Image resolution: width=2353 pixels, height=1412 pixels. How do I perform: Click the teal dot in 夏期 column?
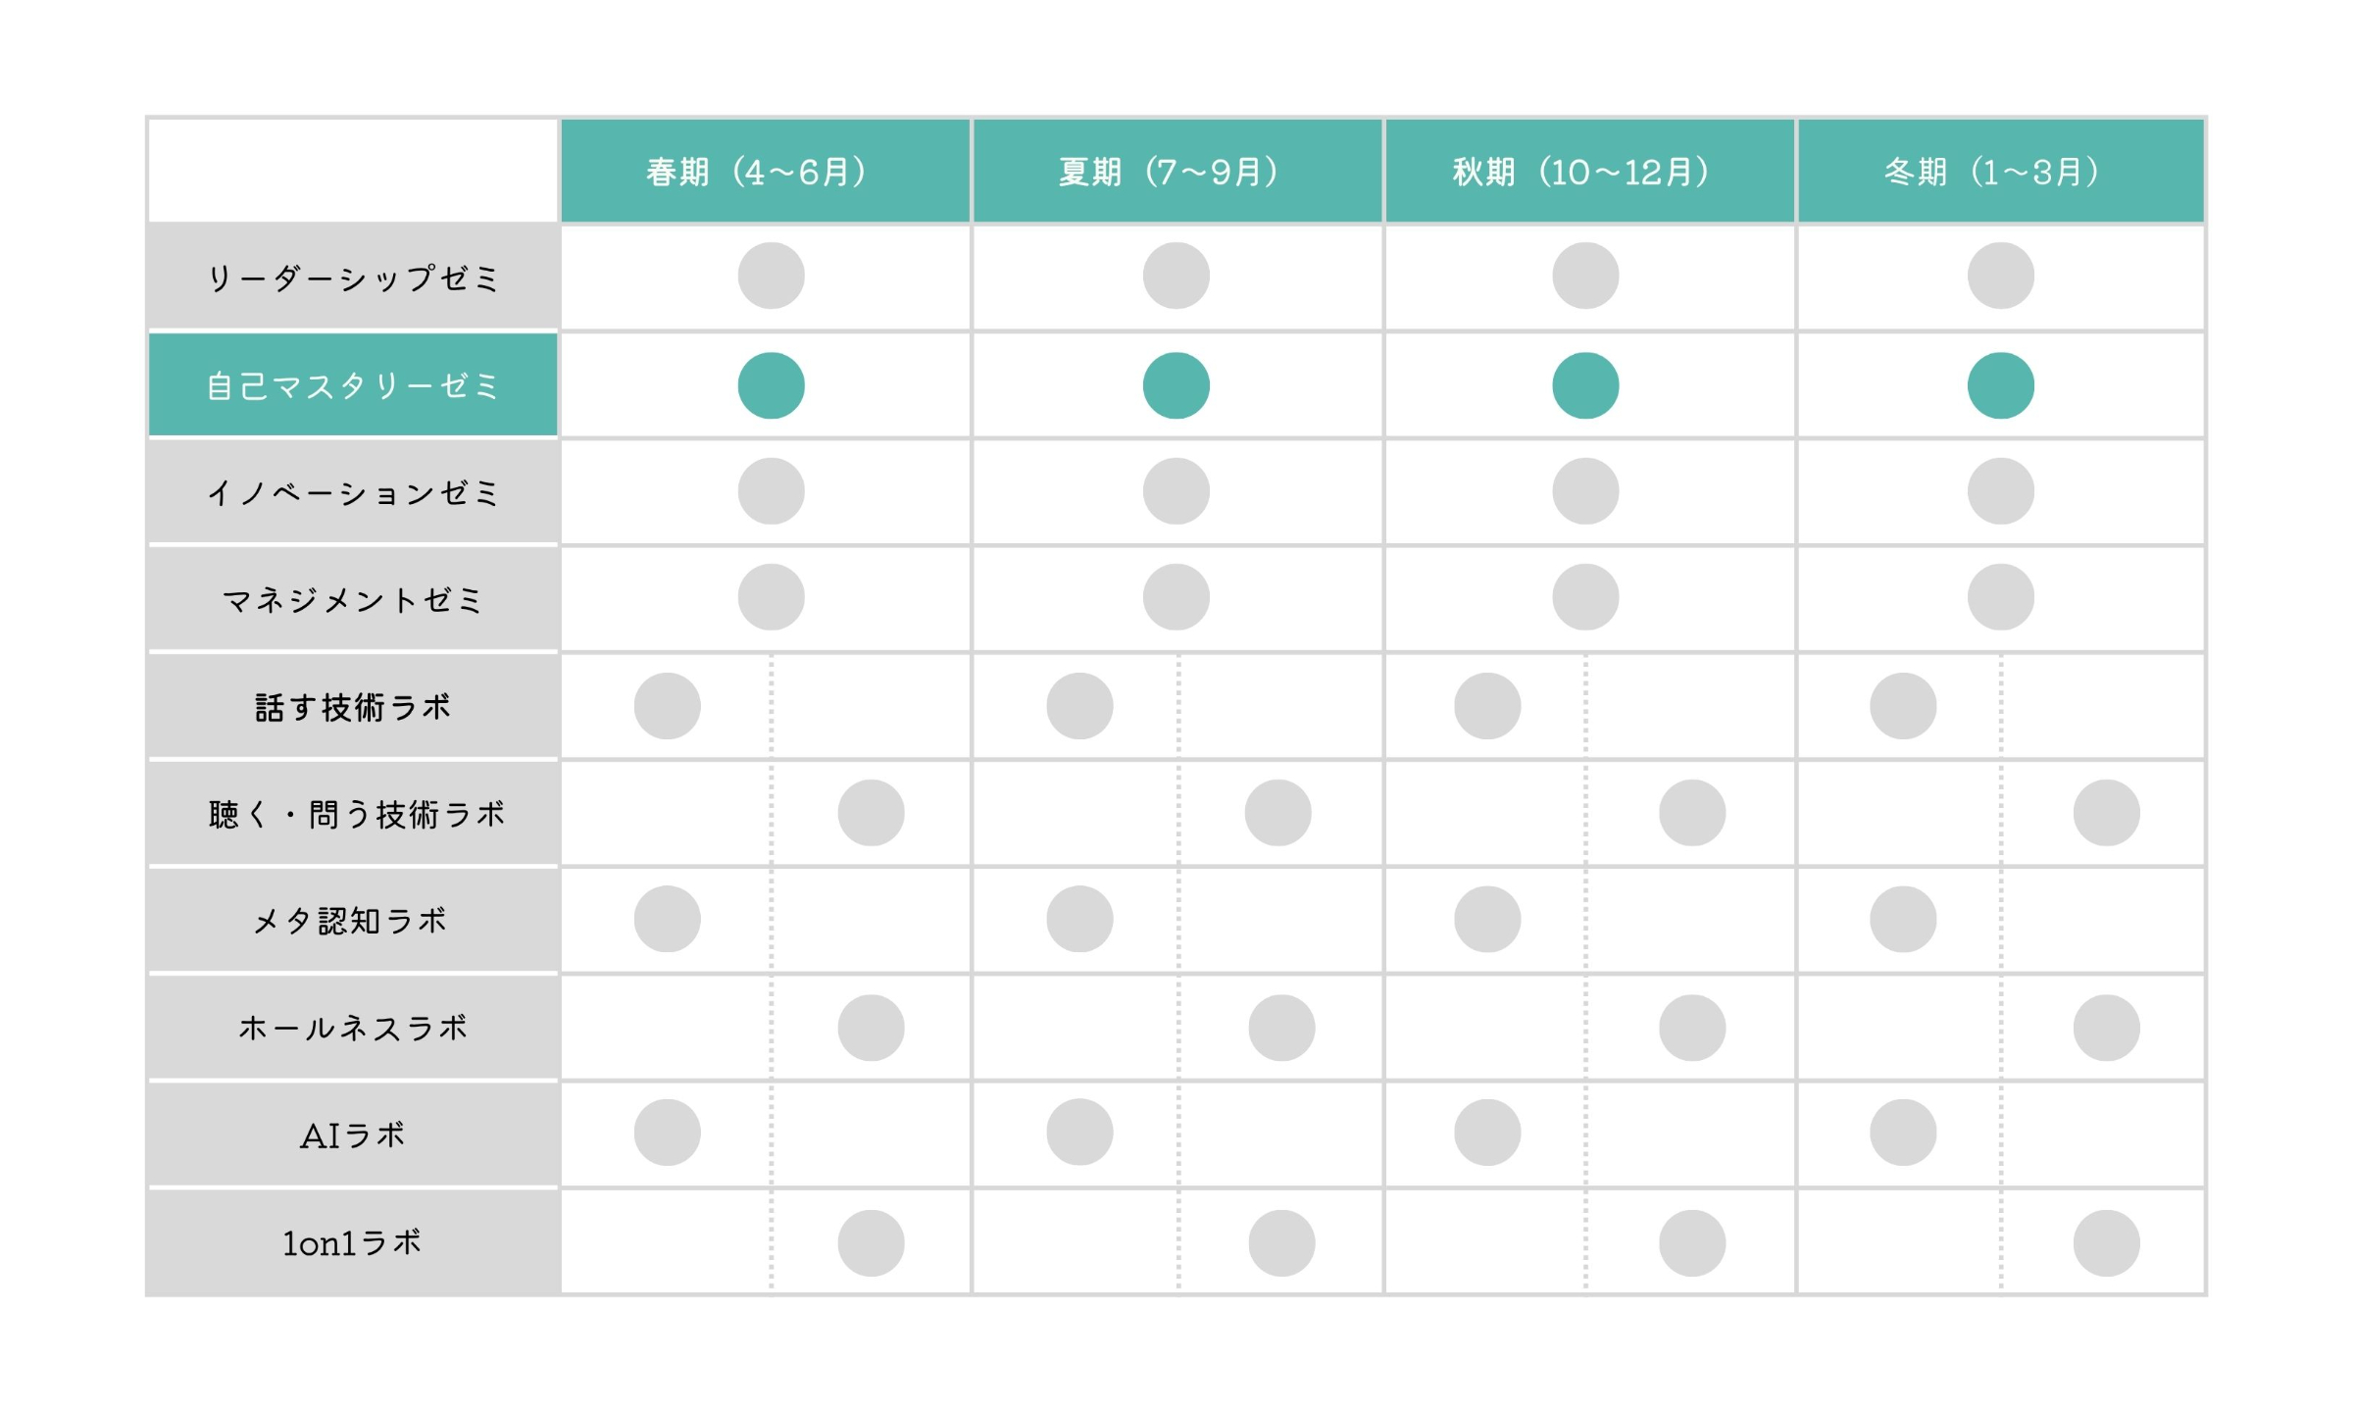[1176, 385]
